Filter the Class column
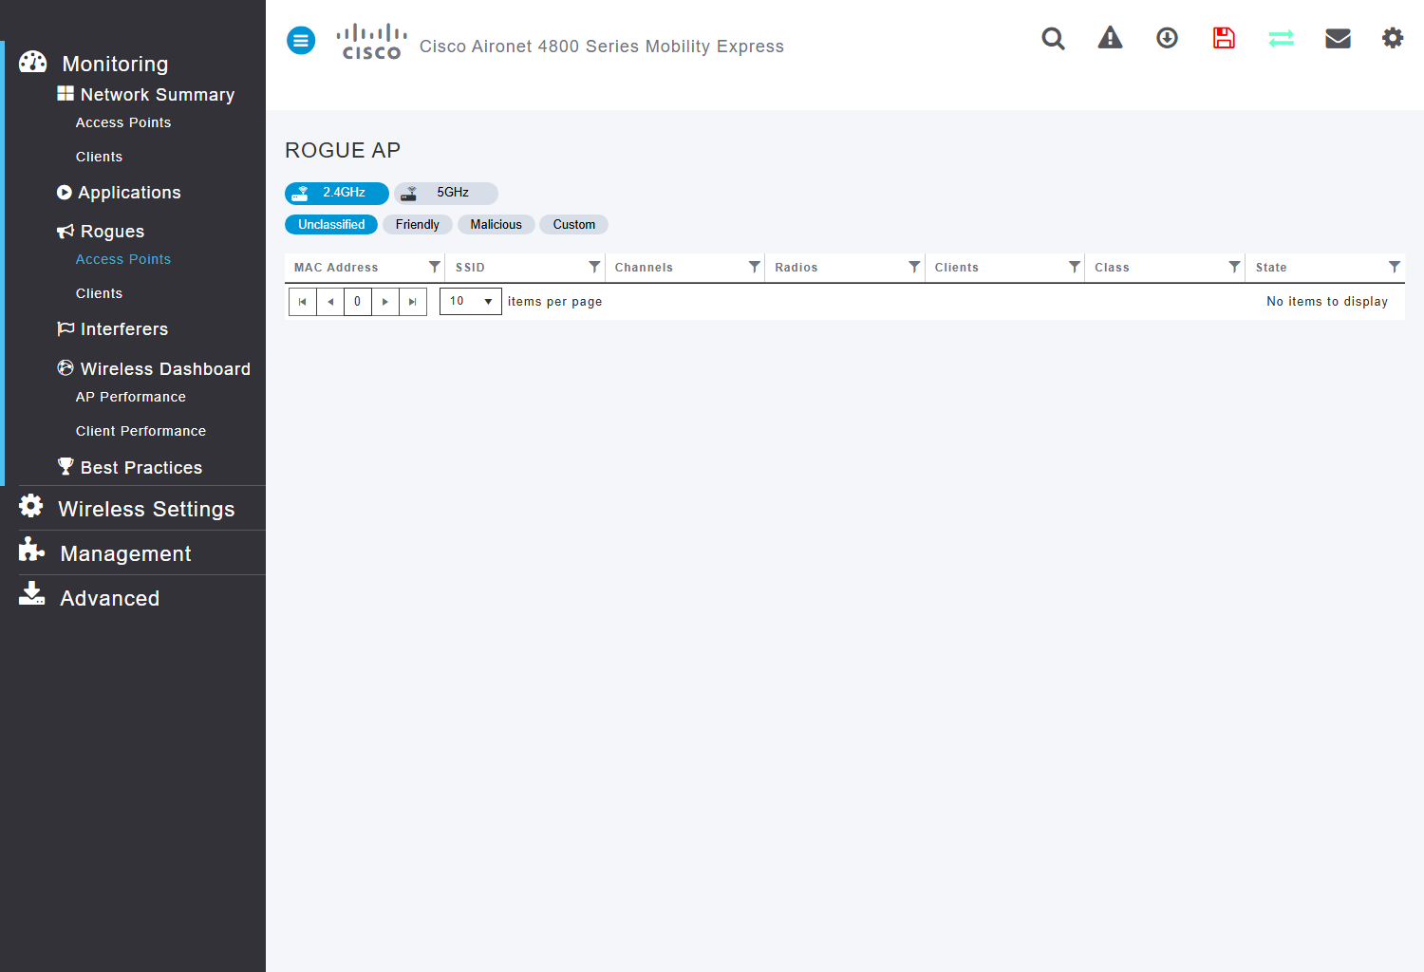Viewport: 1424px width, 972px height. click(x=1234, y=268)
